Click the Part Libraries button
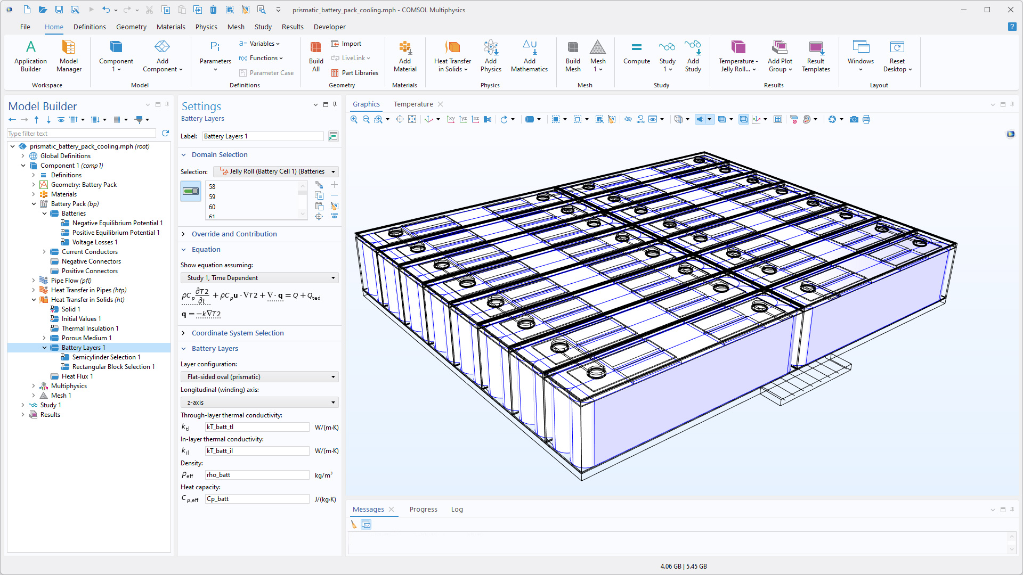 pos(354,73)
